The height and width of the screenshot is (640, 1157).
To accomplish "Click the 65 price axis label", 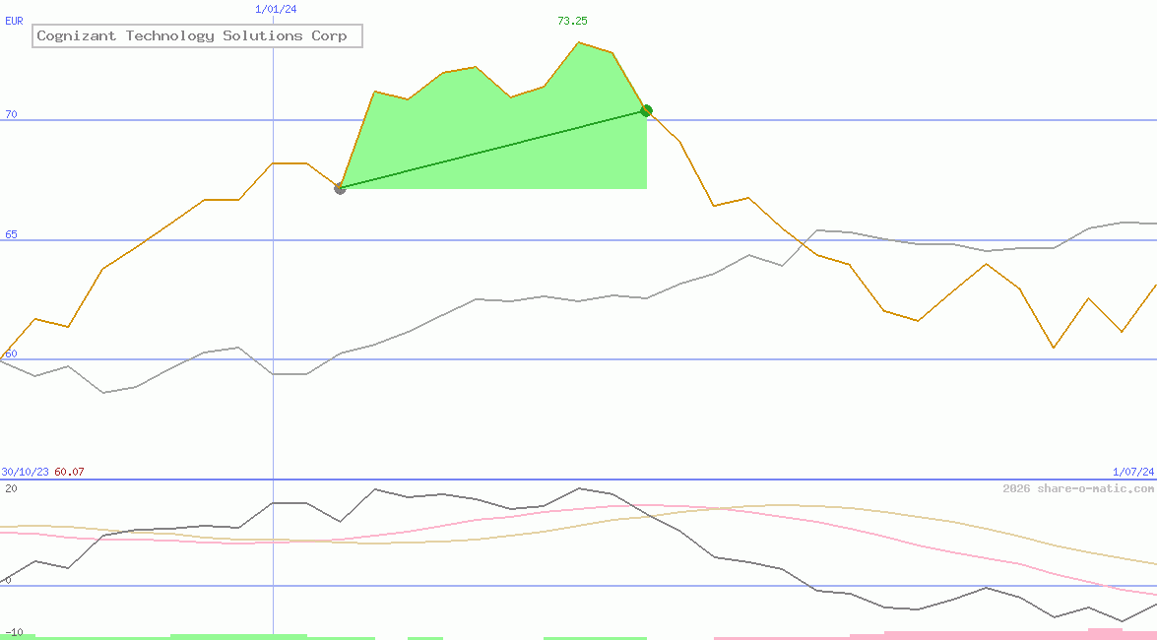I will (x=11, y=234).
